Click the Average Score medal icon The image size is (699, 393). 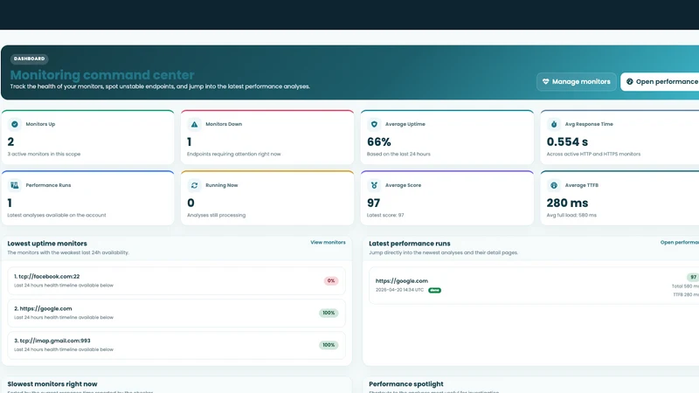374,185
